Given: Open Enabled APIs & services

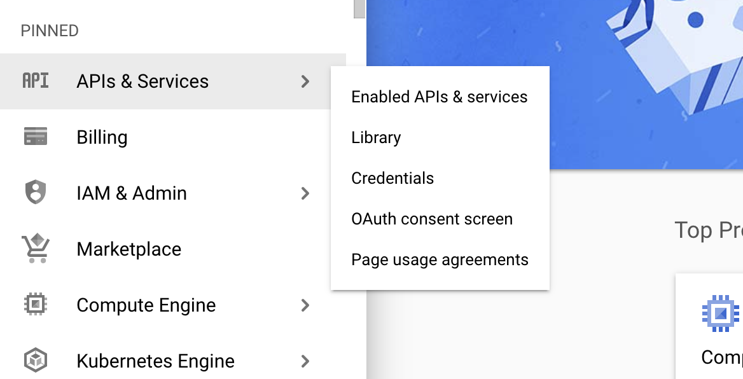Looking at the screenshot, I should tap(439, 97).
